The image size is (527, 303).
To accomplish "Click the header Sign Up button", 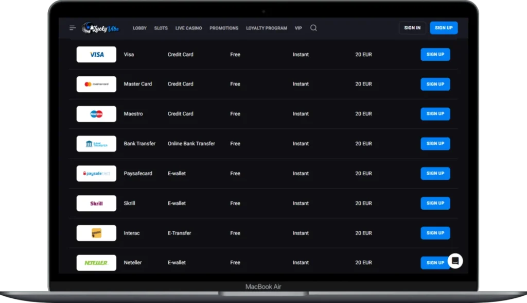I will 444,28.
